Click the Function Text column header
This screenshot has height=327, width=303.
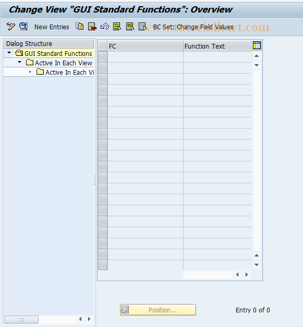click(x=217, y=46)
